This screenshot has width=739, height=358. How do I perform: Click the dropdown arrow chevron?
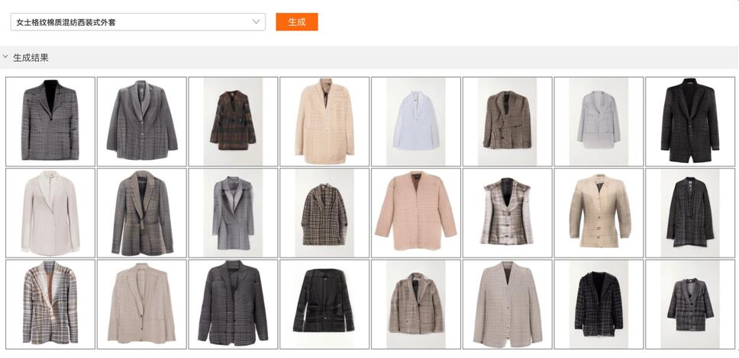(256, 21)
